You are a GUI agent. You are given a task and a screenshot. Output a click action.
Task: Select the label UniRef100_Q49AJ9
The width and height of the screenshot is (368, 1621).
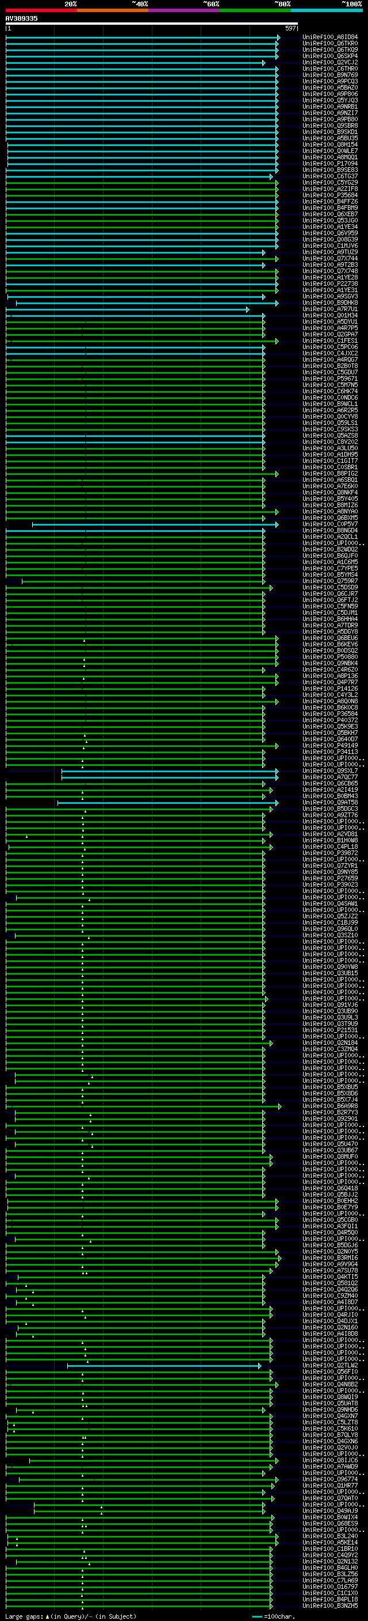(330, 1511)
